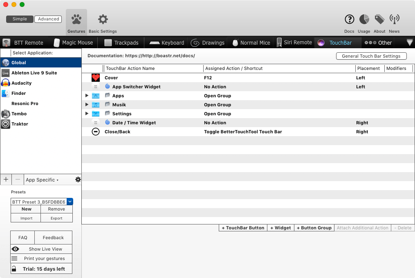Image resolution: width=415 pixels, height=278 pixels.
Task: Expand the Apps group row
Action: point(87,96)
